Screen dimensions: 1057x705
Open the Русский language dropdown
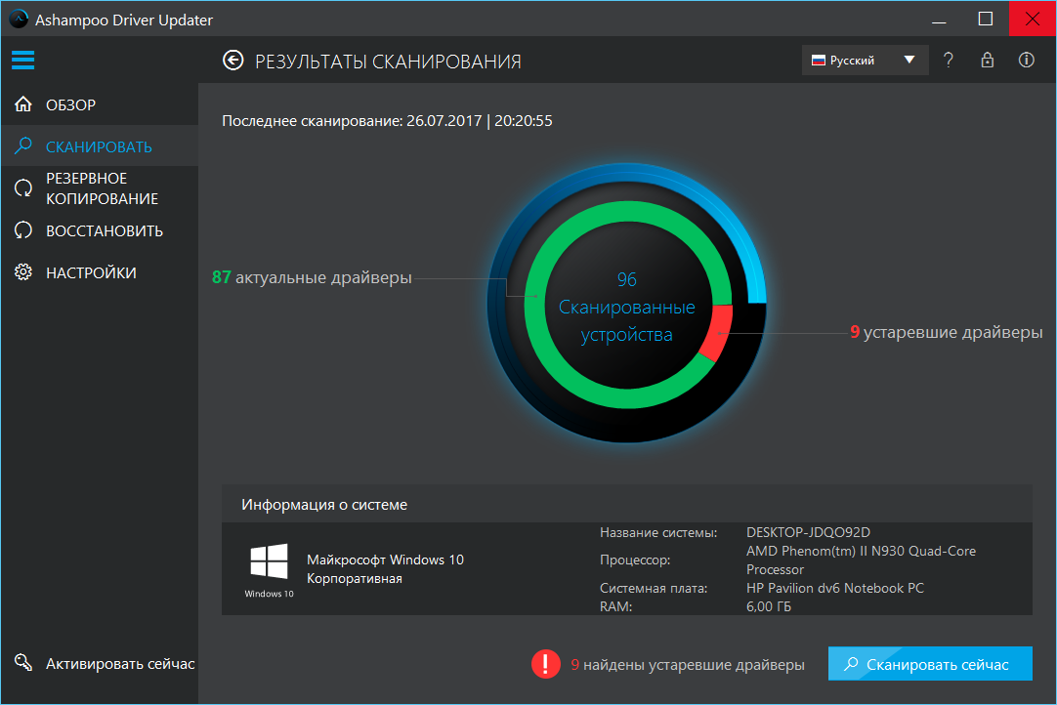click(x=865, y=60)
